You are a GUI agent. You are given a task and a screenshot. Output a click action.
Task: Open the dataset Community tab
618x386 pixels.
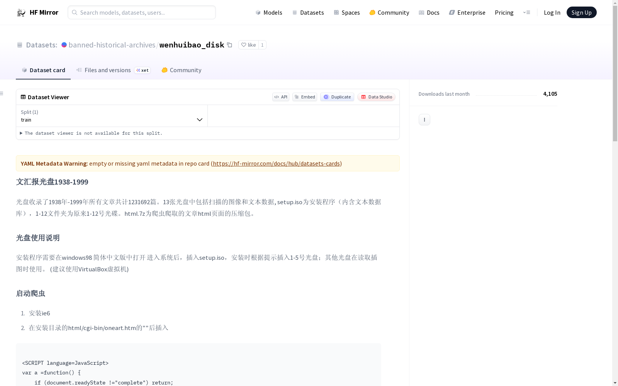[x=182, y=70]
